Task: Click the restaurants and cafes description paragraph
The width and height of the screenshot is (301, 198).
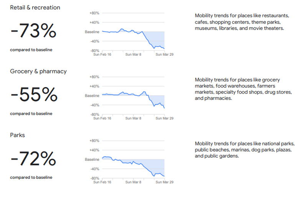Action: [241, 22]
